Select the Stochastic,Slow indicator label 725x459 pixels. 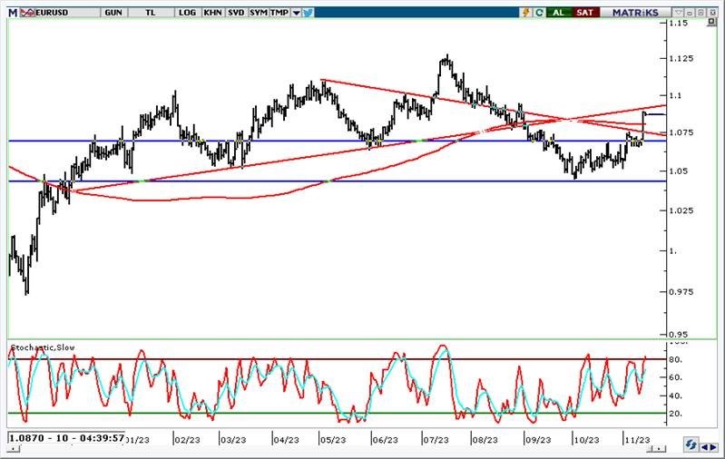(x=43, y=347)
